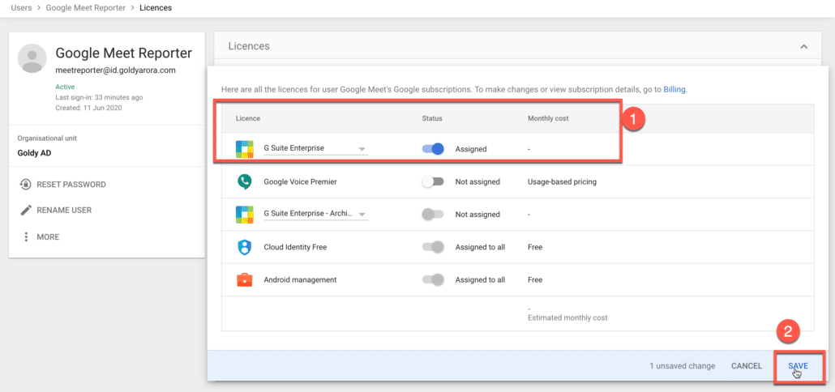Screen dimensions: 835x392
Task: Cancel the unsaved licence change
Action: [747, 366]
